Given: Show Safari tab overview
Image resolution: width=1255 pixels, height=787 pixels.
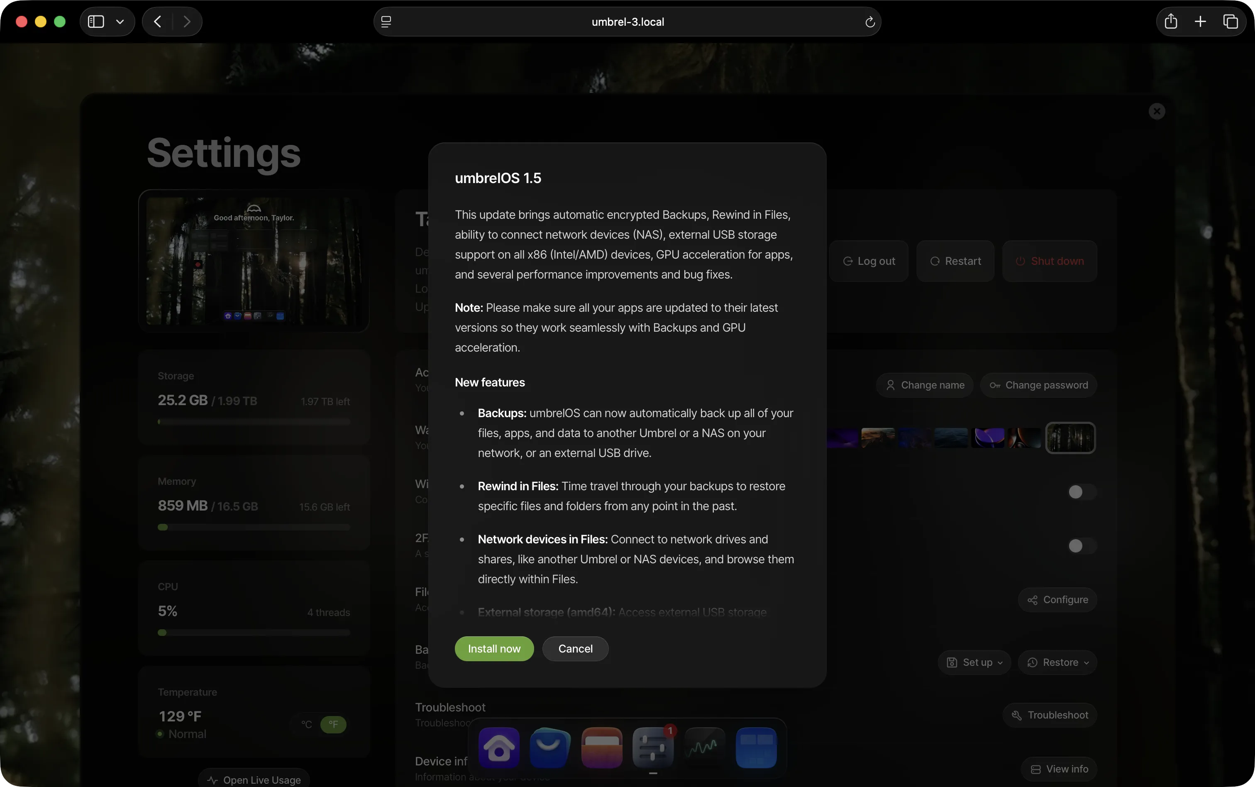Looking at the screenshot, I should 1231,21.
